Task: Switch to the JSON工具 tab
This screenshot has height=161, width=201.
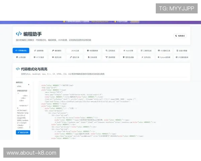Action: (75, 51)
